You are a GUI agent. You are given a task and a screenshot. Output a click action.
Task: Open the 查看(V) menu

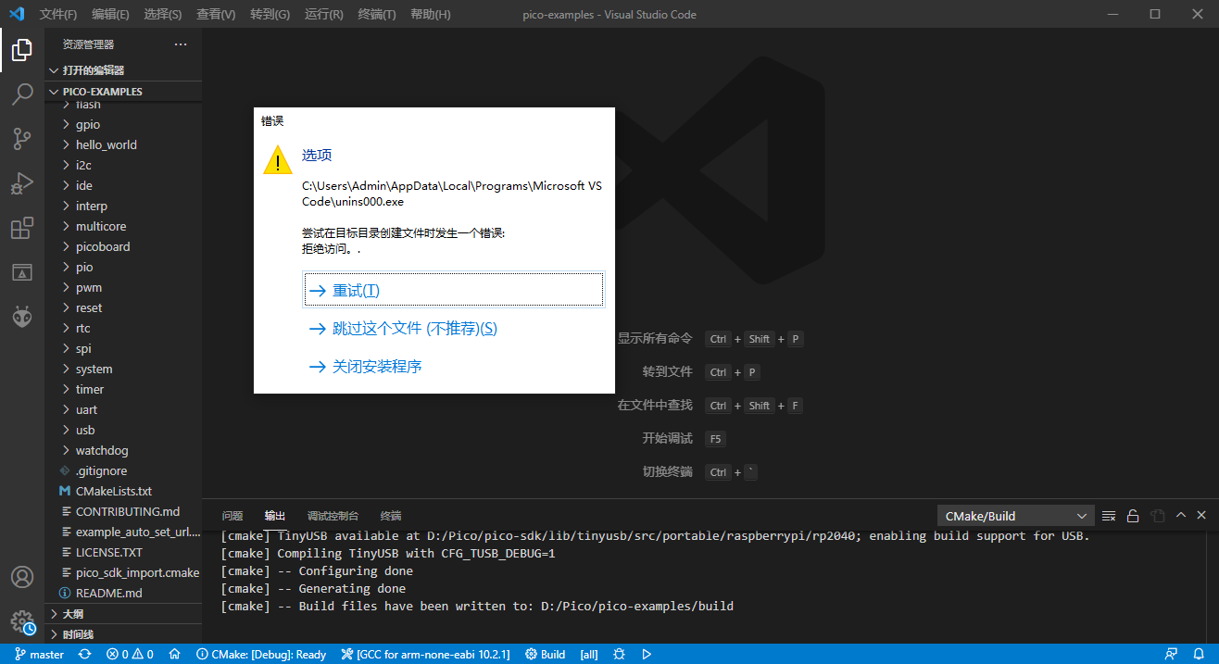[216, 15]
